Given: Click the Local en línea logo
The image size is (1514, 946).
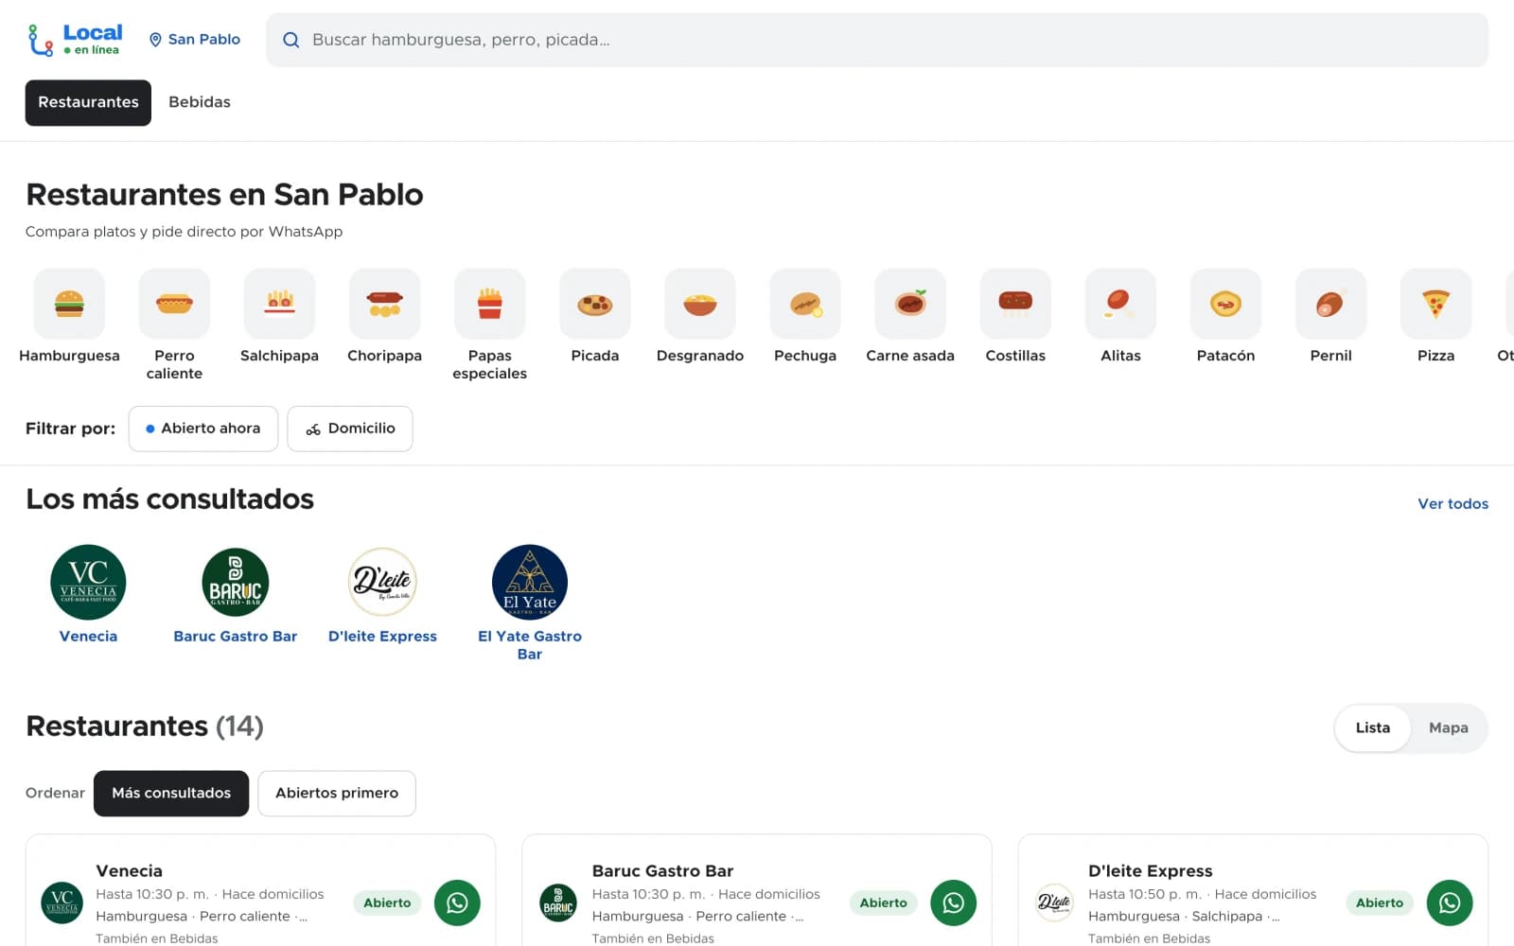Looking at the screenshot, I should click(x=75, y=40).
